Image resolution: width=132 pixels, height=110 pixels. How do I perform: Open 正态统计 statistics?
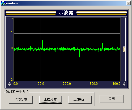click(80, 99)
